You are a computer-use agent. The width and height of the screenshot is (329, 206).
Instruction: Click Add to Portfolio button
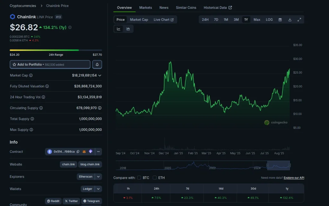point(50,64)
